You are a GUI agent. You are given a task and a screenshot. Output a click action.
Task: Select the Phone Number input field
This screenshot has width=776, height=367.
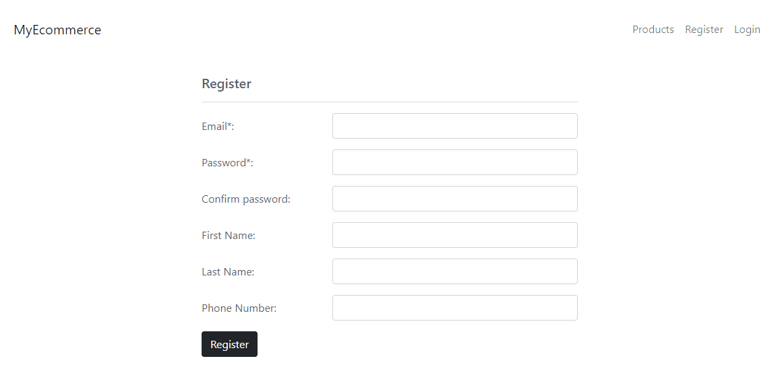(x=455, y=308)
